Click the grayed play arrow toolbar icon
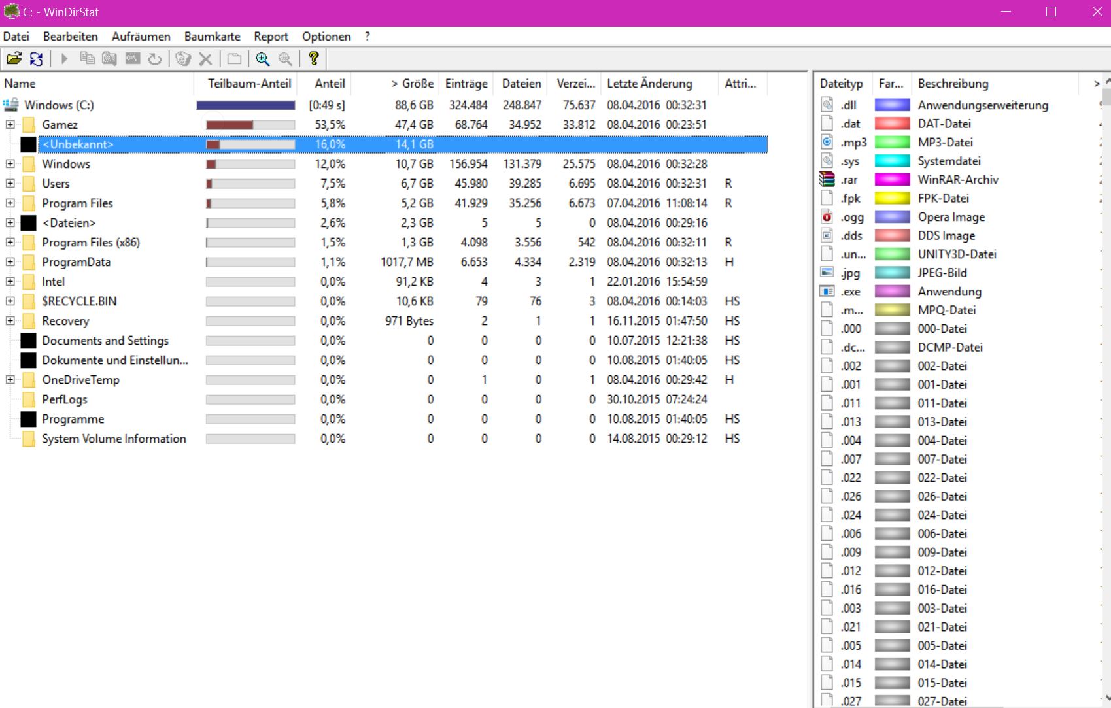Screen dimensions: 1111x708 click(x=64, y=59)
